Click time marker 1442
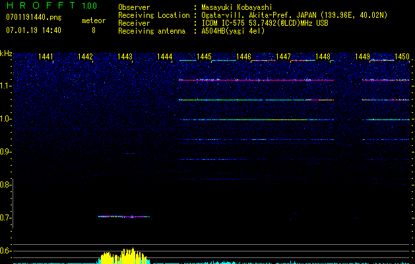 click(x=85, y=57)
